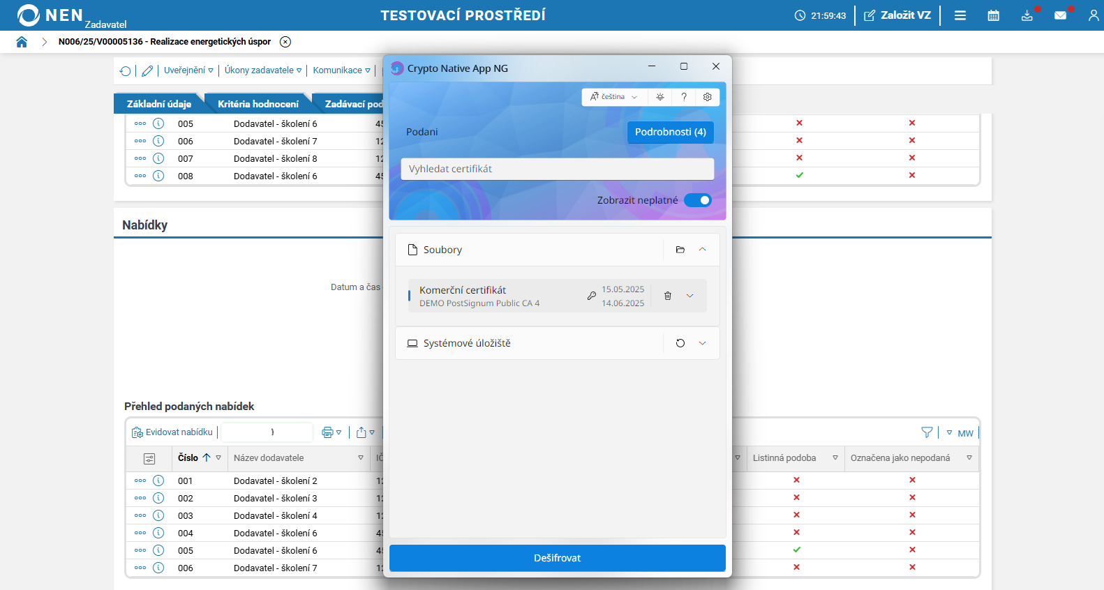Select the 'Dodavatel - školení 4' cell
The height and width of the screenshot is (590, 1104).
pyautogui.click(x=276, y=515)
